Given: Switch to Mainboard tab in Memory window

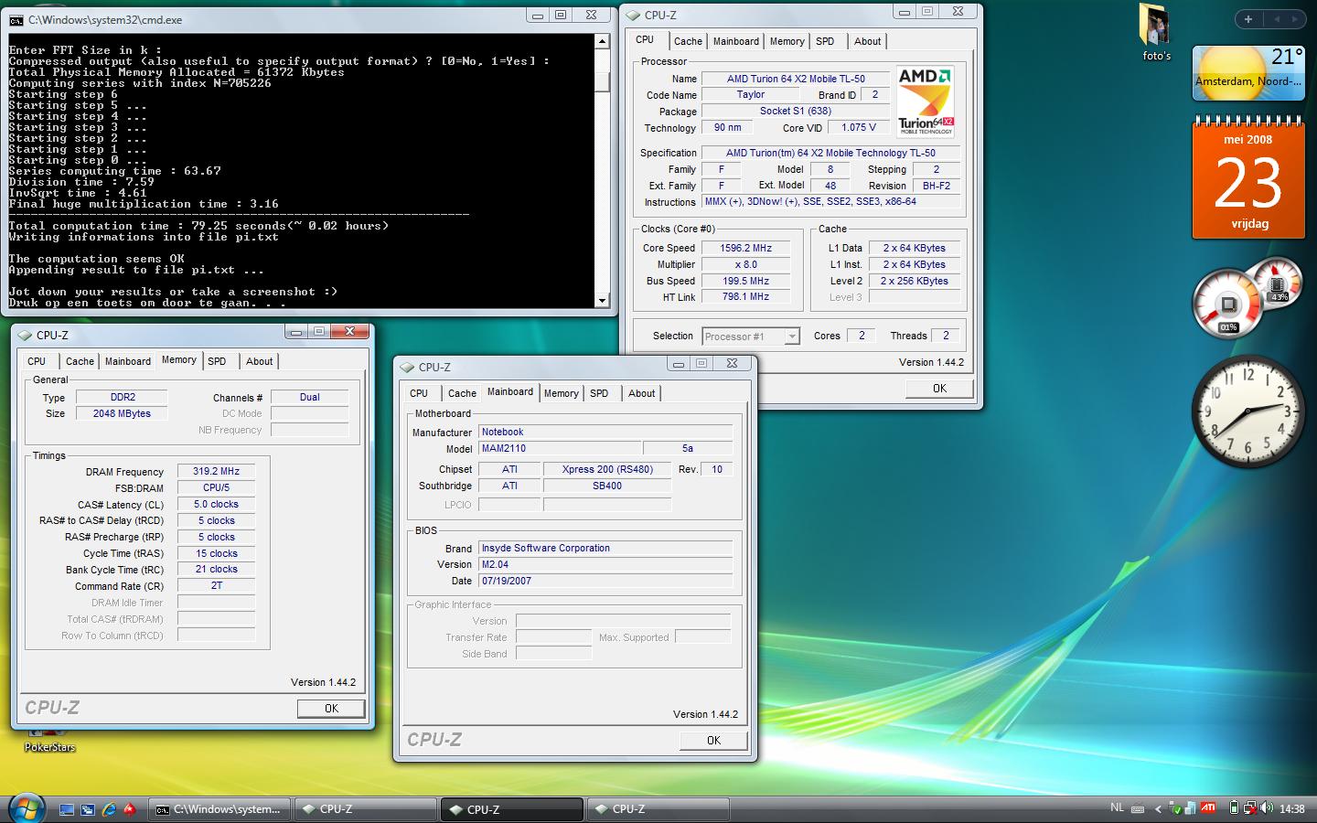Looking at the screenshot, I should [x=128, y=361].
